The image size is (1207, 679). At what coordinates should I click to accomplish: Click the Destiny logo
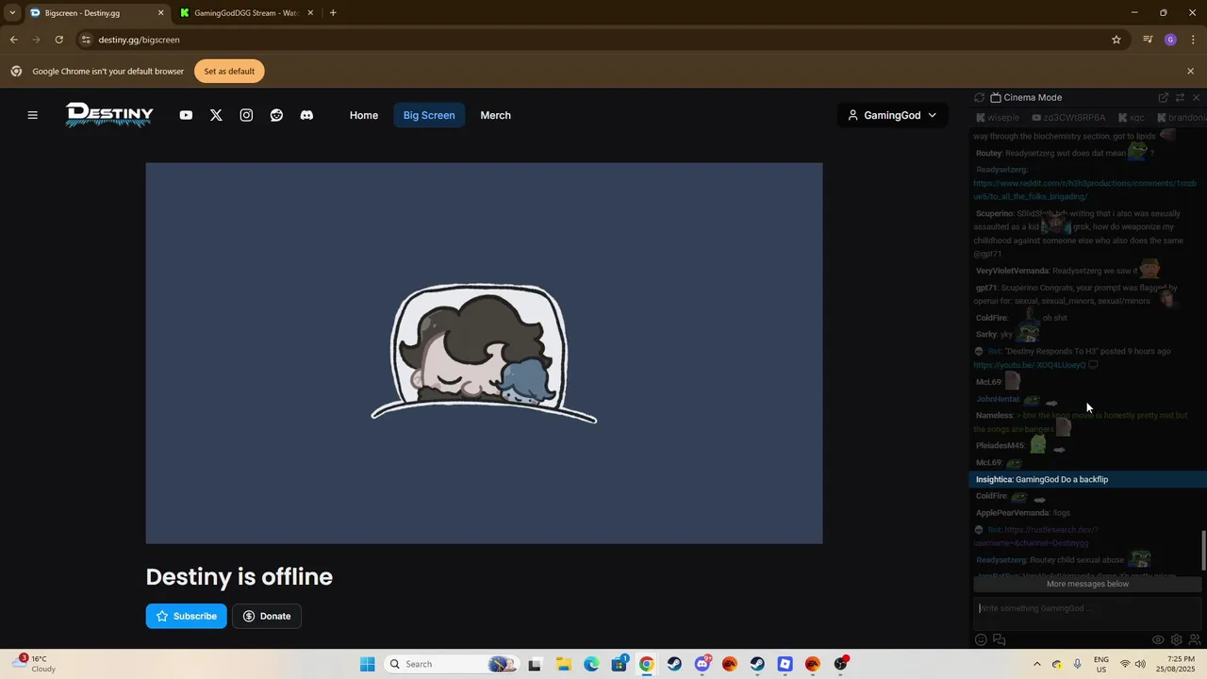tap(109, 115)
